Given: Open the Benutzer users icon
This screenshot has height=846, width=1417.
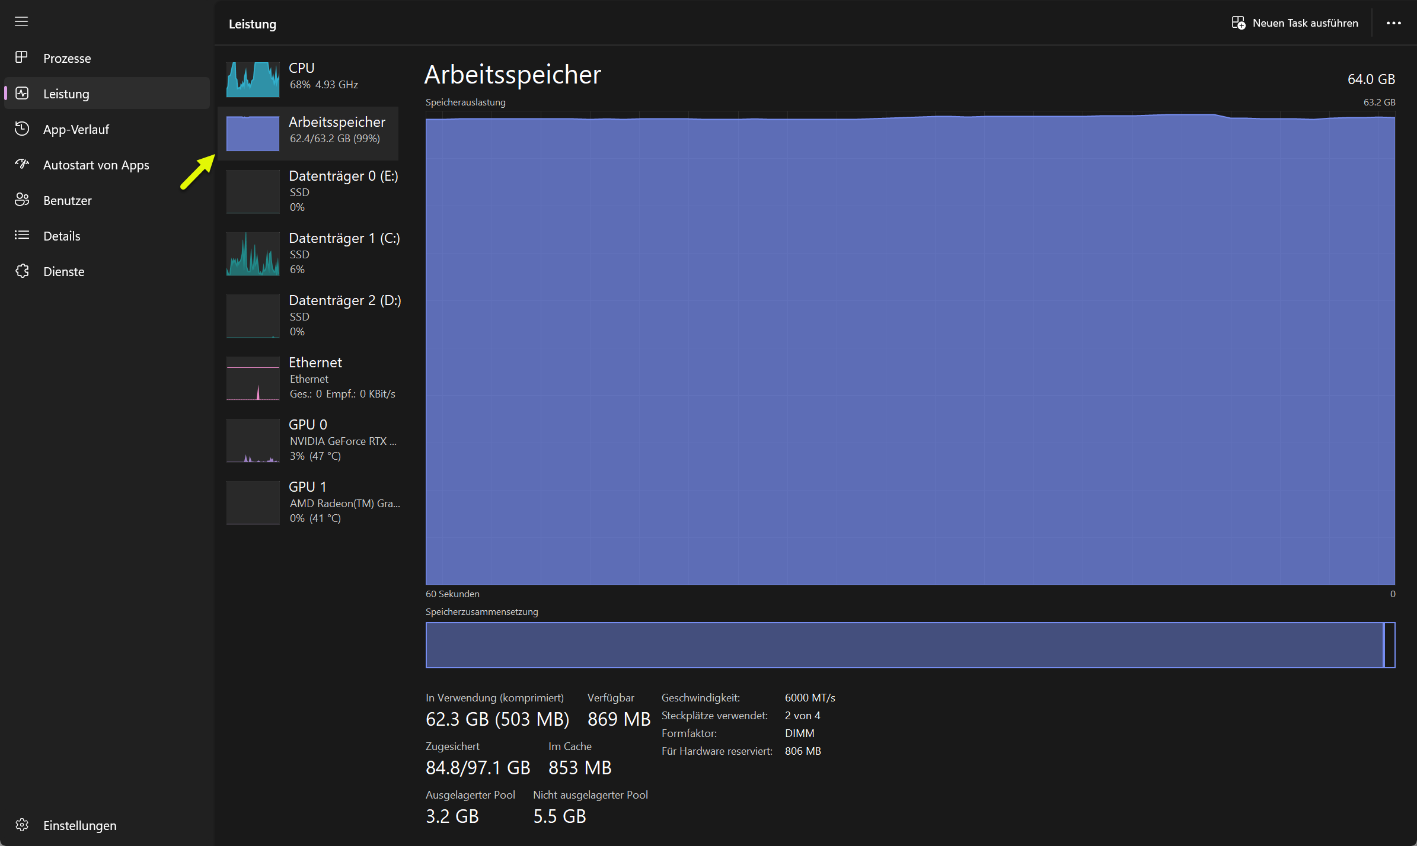Looking at the screenshot, I should (x=22, y=200).
